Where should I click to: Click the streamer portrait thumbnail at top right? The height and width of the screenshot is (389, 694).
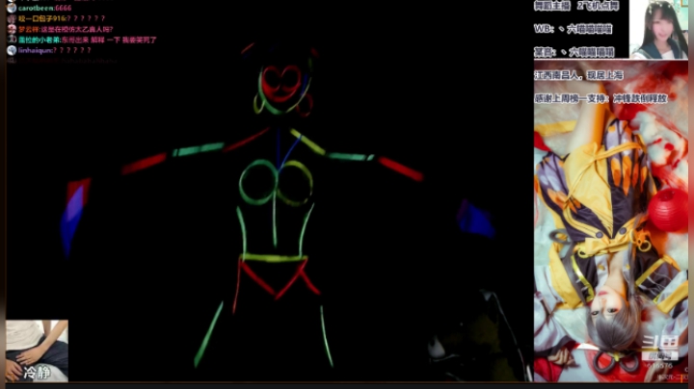658,29
